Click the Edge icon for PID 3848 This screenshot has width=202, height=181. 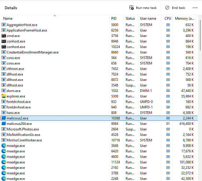pyautogui.click(x=3, y=146)
